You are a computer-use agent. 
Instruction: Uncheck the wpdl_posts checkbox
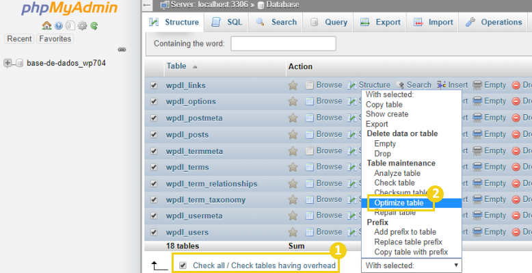point(154,135)
